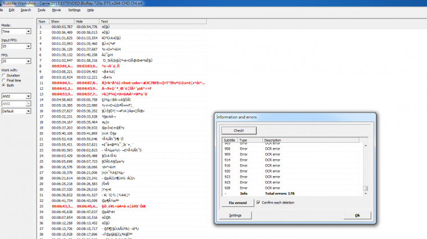Select the Duration radio button
Screen dimensions: 427x239
[3, 75]
